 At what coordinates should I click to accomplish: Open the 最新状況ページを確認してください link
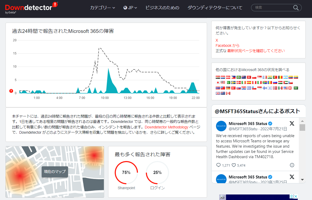pyautogui.click(x=256, y=51)
